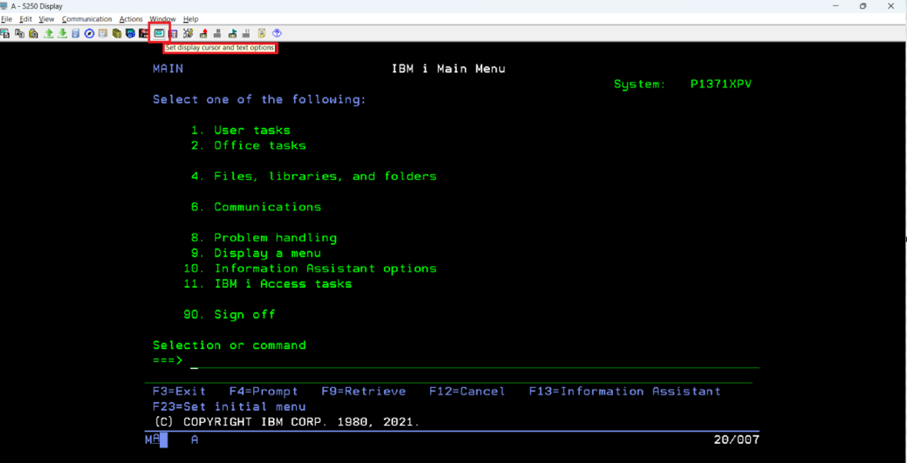Click the F12=Cancel function key label
This screenshot has width=907, height=463.
468,391
